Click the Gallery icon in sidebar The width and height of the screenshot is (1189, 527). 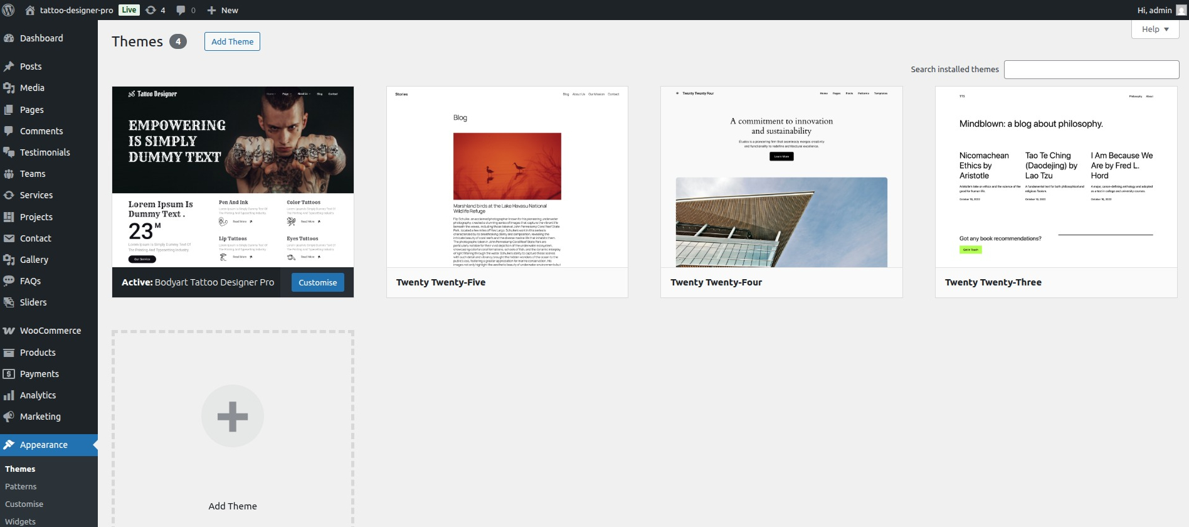pyautogui.click(x=9, y=260)
